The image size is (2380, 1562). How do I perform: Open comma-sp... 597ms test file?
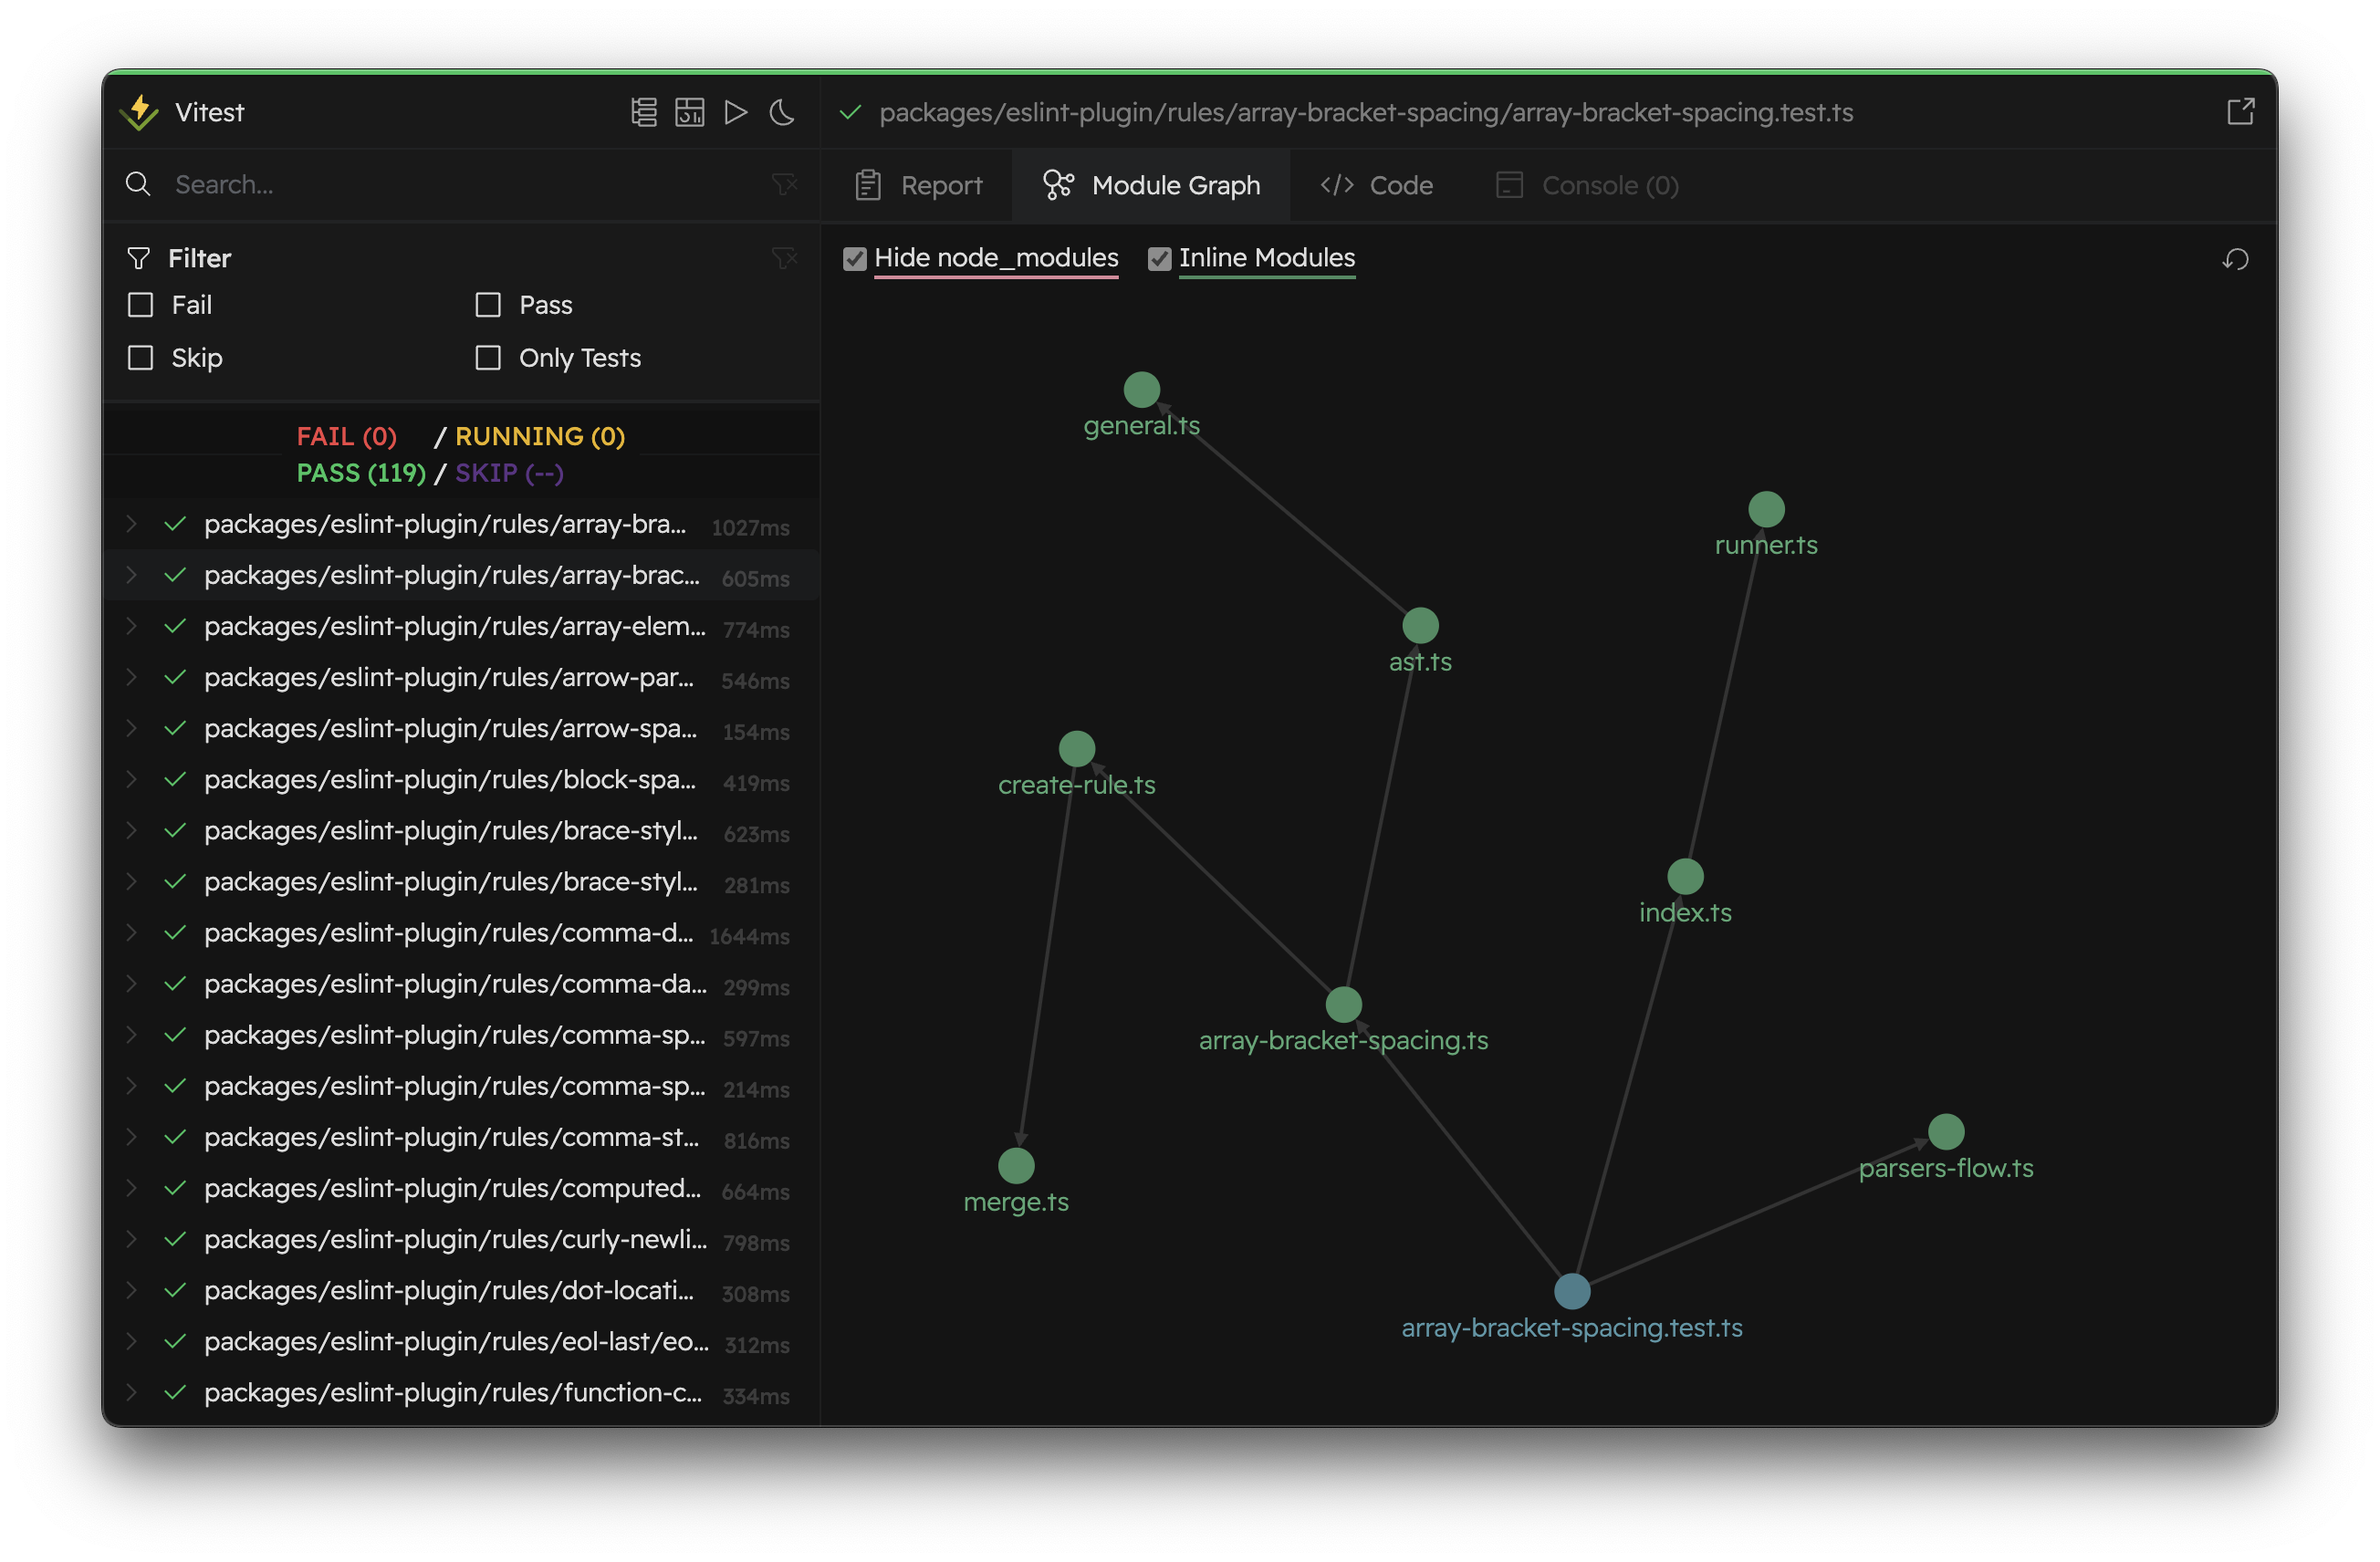(x=461, y=1035)
